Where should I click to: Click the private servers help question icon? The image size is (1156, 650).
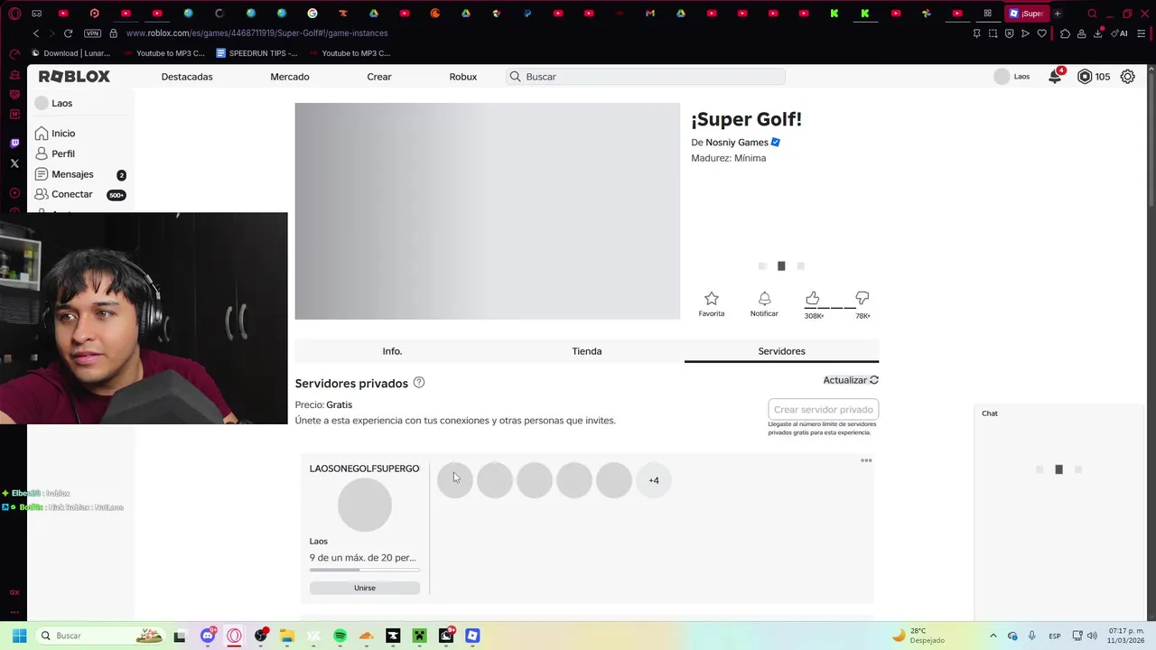(419, 383)
